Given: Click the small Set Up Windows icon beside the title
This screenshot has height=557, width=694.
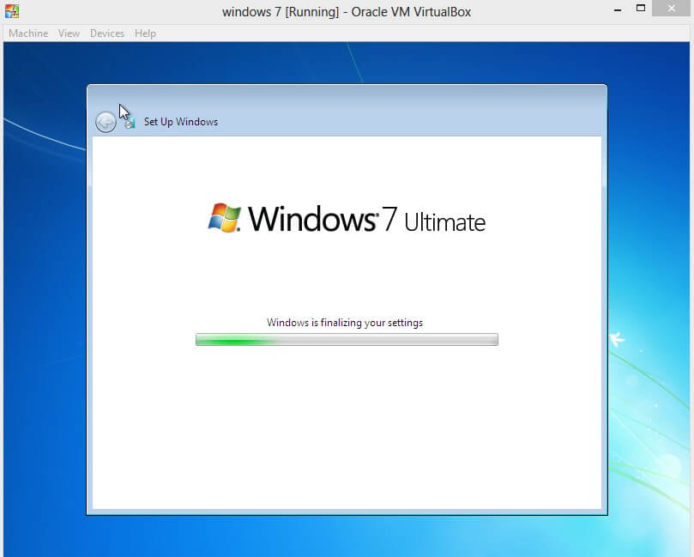Looking at the screenshot, I should tap(130, 121).
